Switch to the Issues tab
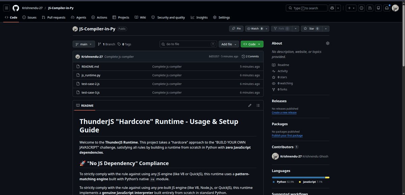Image resolution: width=405 pixels, height=195 pixels. coord(29,18)
